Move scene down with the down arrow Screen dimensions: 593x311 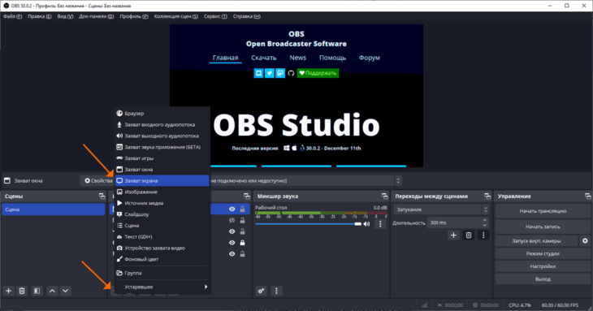66,291
